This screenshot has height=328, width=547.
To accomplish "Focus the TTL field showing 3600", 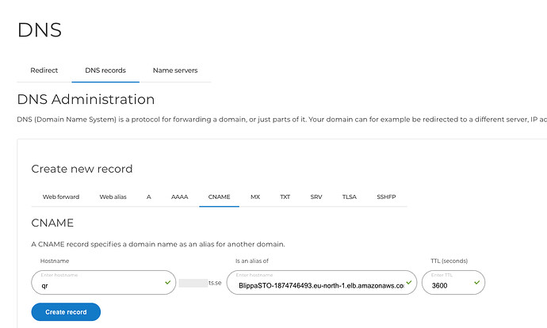I will [x=453, y=282].
